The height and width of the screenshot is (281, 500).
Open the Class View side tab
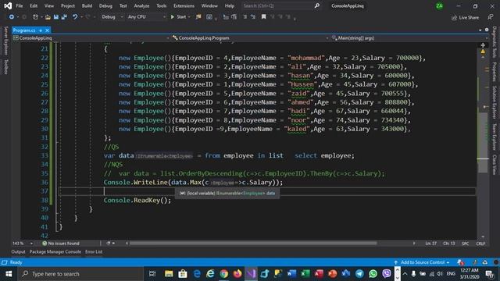tap(495, 165)
